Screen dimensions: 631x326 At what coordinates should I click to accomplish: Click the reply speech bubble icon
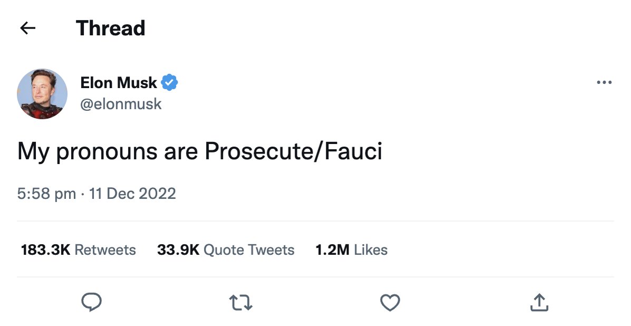click(x=91, y=302)
